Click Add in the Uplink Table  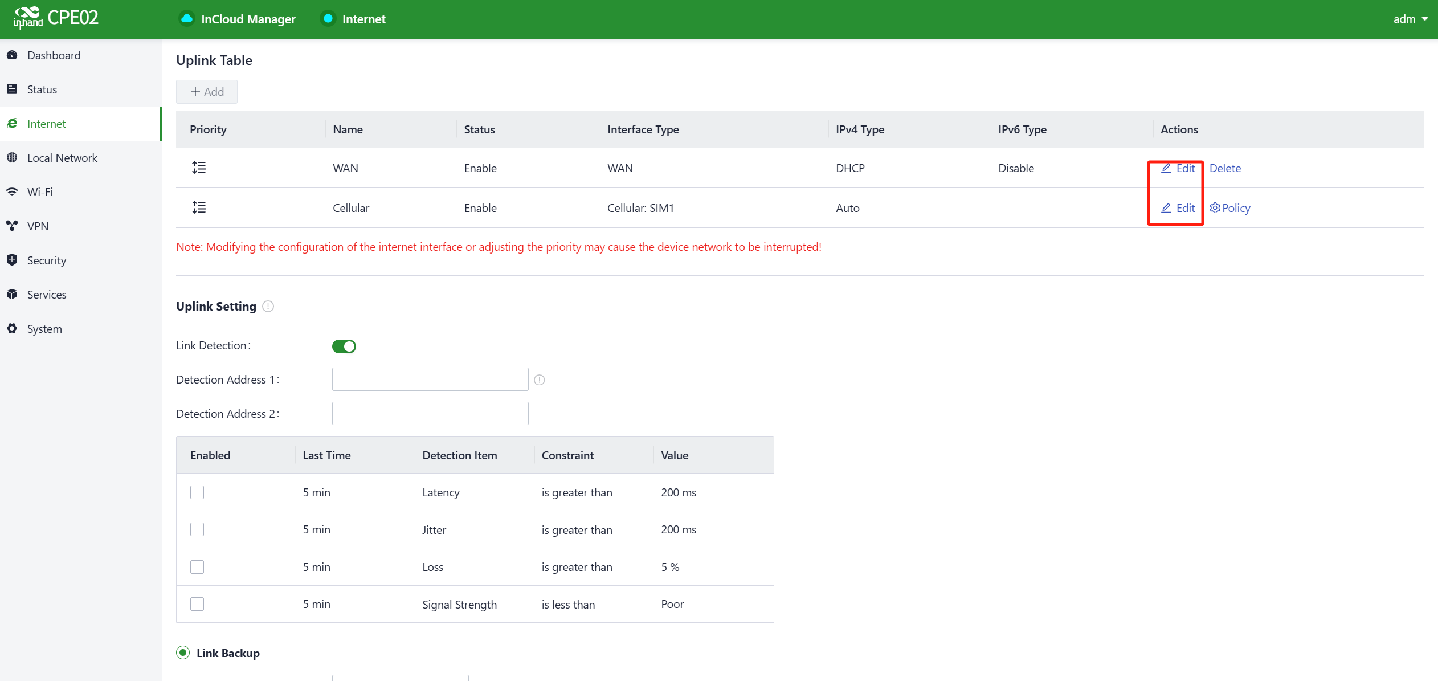click(x=207, y=92)
